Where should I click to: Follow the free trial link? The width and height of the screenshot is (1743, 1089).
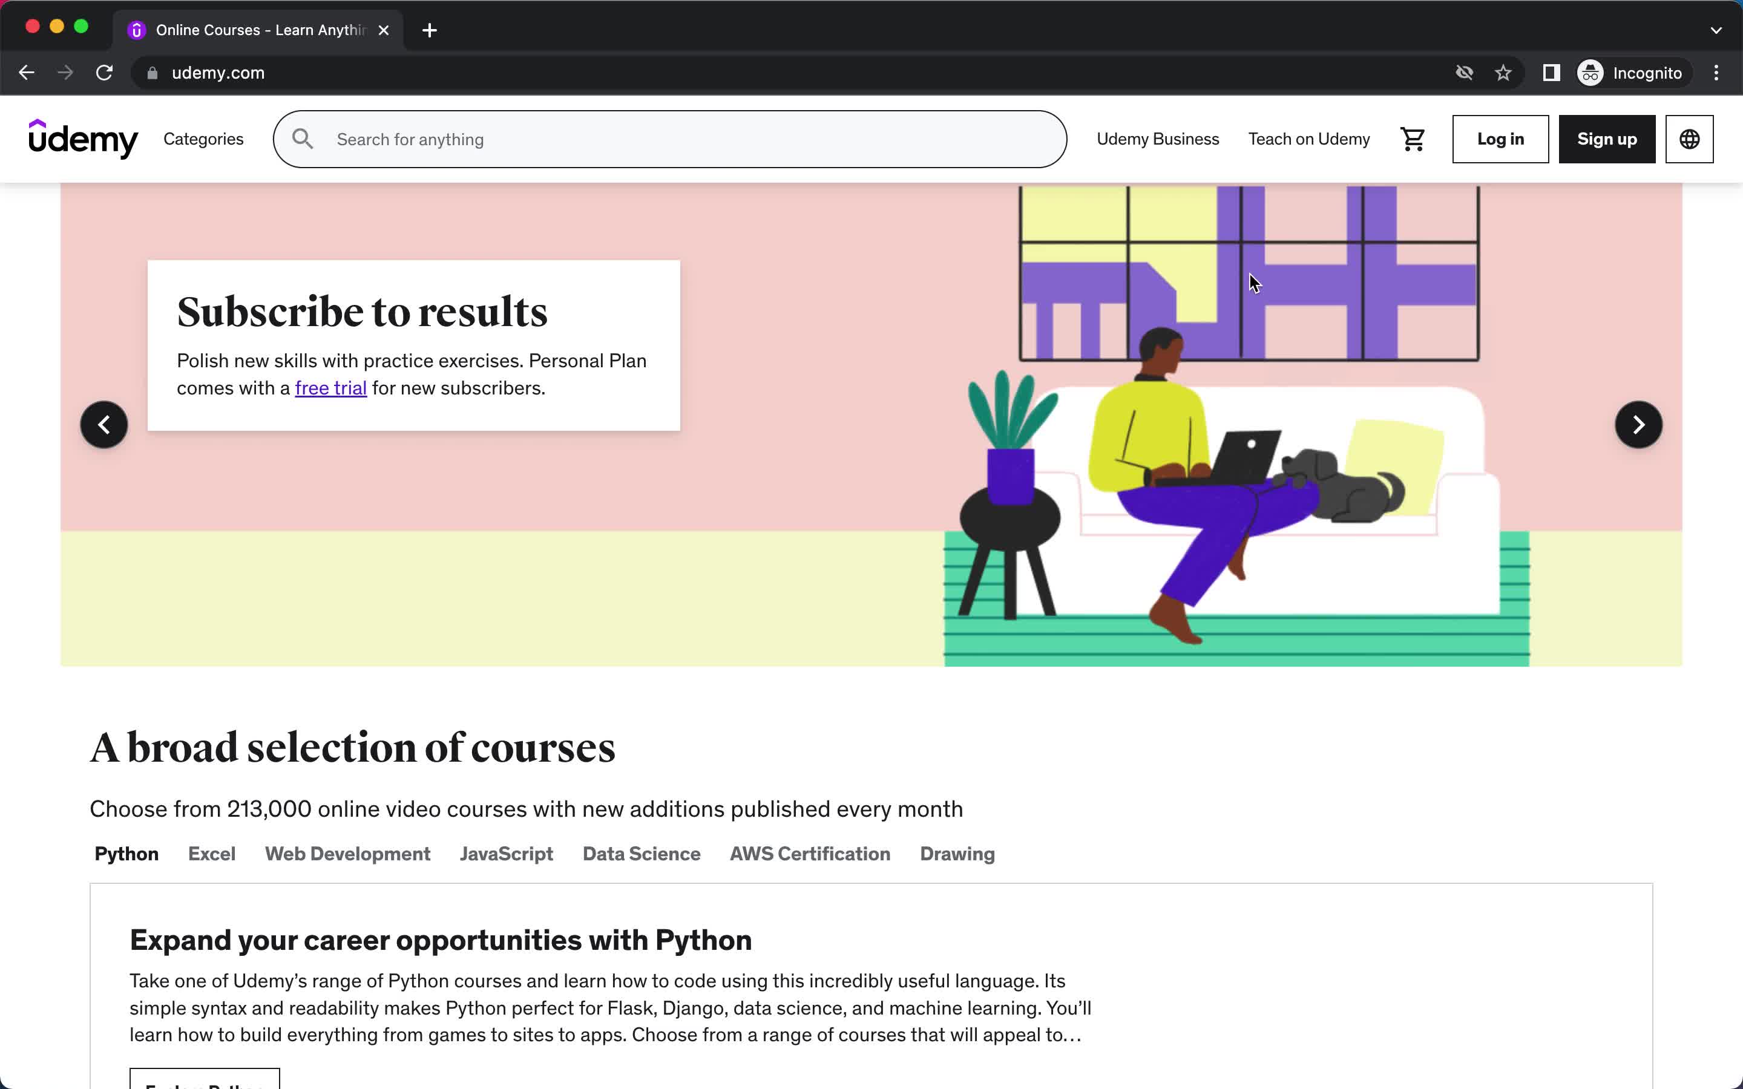pyautogui.click(x=330, y=388)
